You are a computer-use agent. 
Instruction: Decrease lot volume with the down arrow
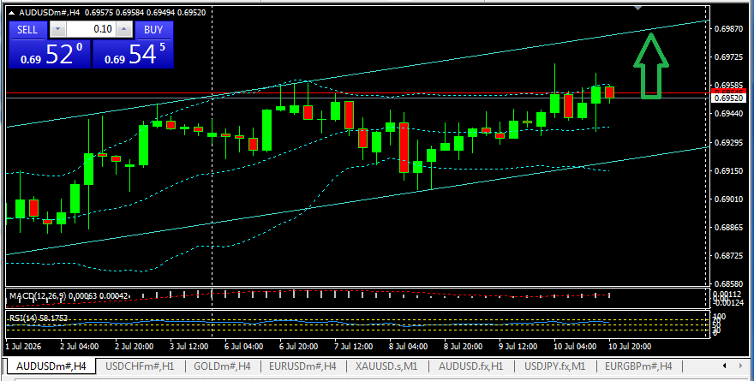pos(58,30)
